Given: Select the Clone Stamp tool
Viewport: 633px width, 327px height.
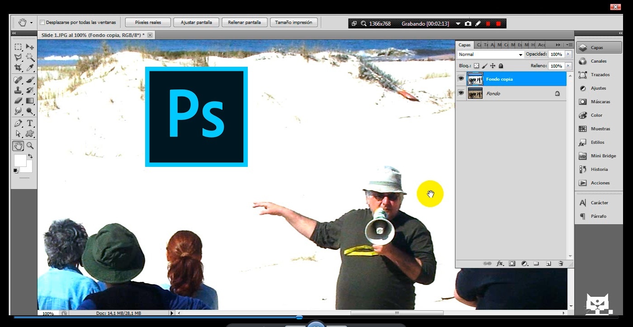Looking at the screenshot, I should point(18,91).
